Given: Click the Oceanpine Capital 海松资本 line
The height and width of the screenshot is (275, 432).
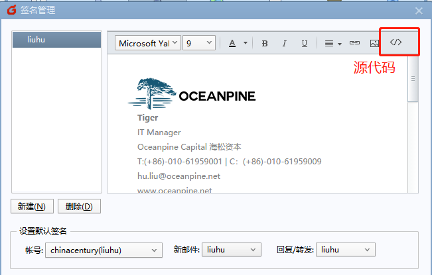Looking at the screenshot, I should point(189,147).
